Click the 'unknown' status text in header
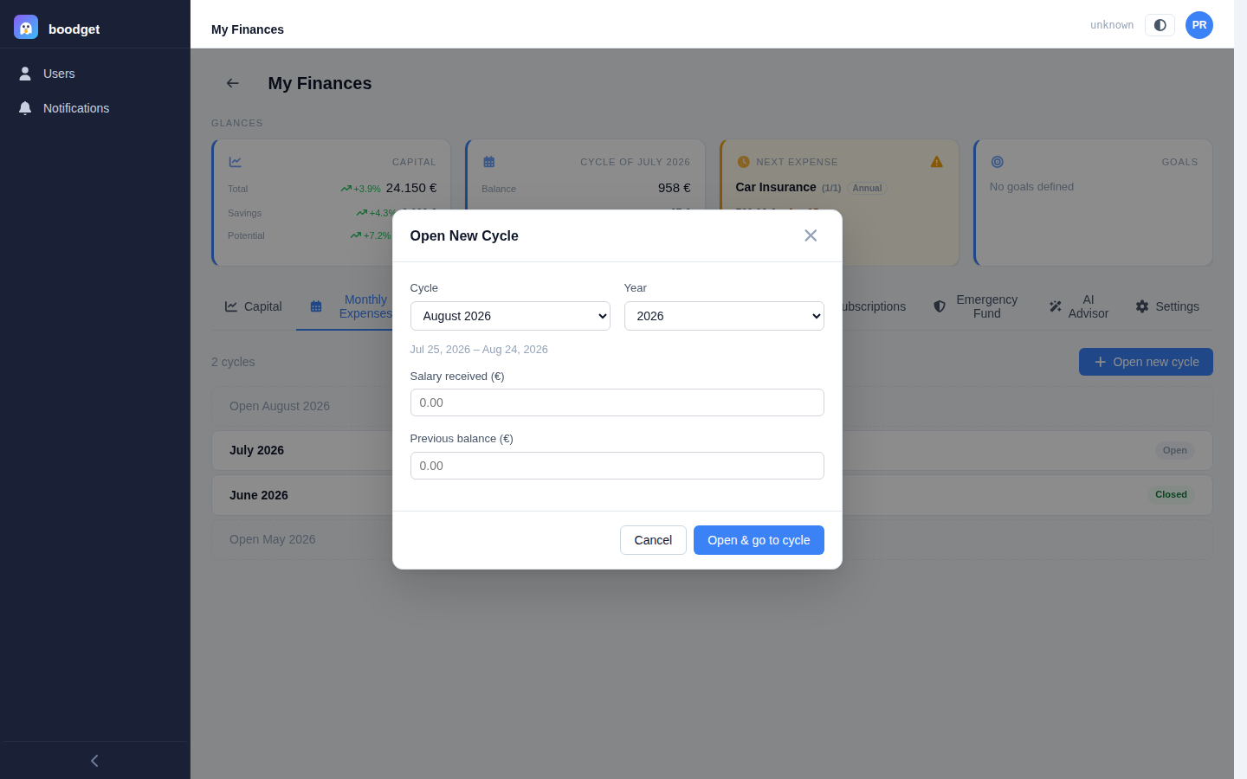Screen dimensions: 1247x779 point(1112,25)
